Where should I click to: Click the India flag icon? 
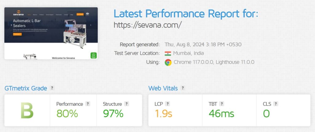168,53
